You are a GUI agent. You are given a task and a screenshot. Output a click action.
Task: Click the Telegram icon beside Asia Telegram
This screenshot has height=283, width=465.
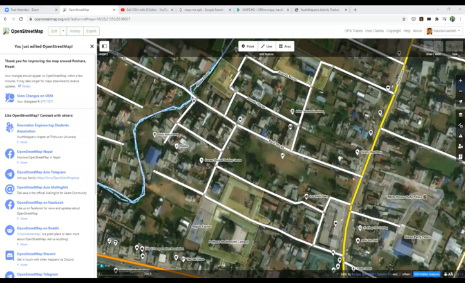pos(10,174)
